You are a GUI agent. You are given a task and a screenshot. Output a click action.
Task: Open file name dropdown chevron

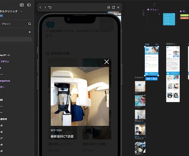click(x=21, y=11)
